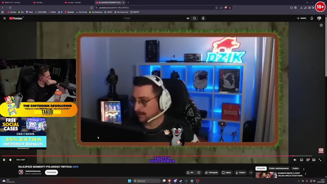The width and height of the screenshot is (327, 184).
Task: Click the address bar URL
Action: point(114,8)
